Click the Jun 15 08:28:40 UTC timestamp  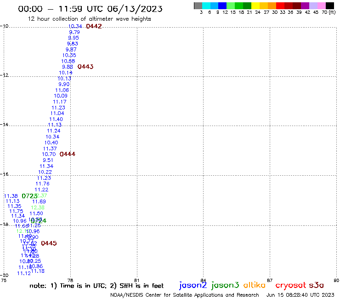click(300, 295)
